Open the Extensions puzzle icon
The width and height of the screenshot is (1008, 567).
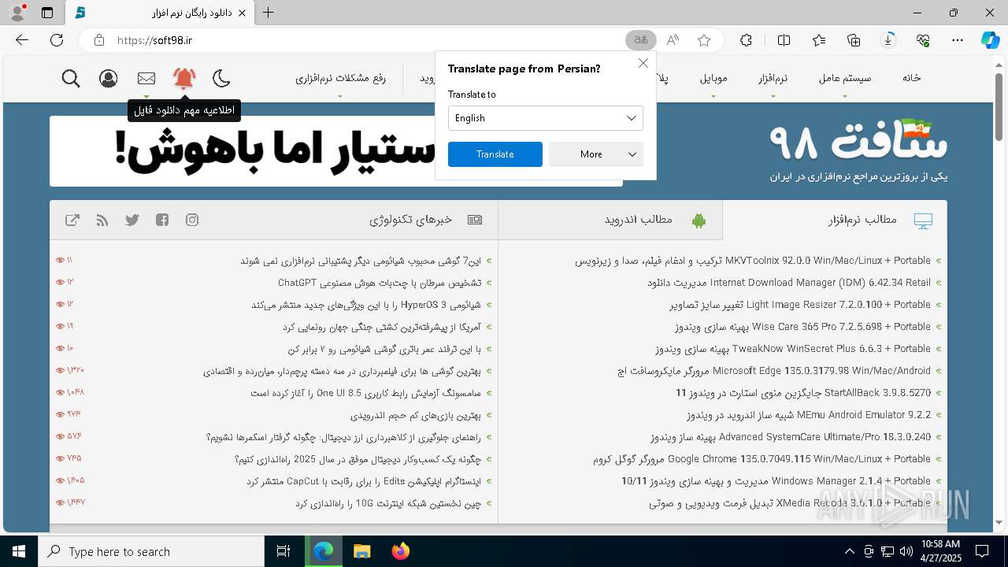746,40
